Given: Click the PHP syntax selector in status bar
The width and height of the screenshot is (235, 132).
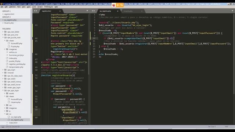Looking at the screenshot, I should [x=226, y=127].
